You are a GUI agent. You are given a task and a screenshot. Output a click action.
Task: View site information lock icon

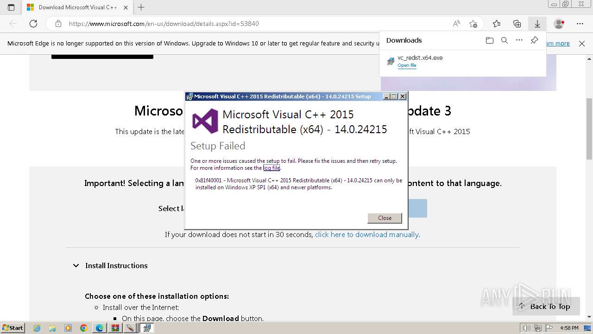(58, 24)
